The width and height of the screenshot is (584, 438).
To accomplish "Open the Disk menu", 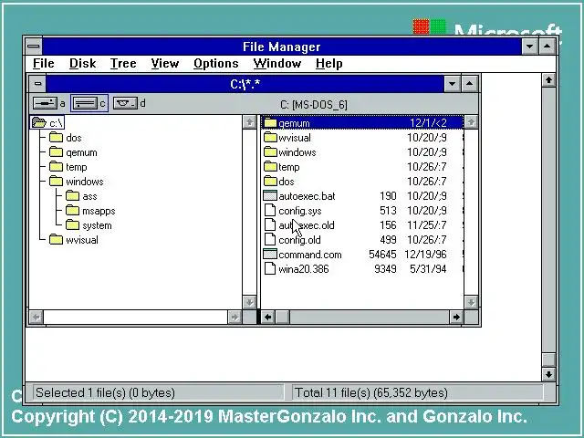I will click(83, 63).
